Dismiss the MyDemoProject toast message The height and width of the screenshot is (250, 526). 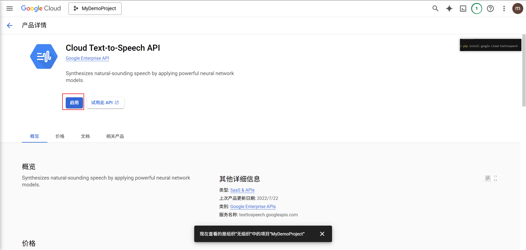[x=322, y=234]
